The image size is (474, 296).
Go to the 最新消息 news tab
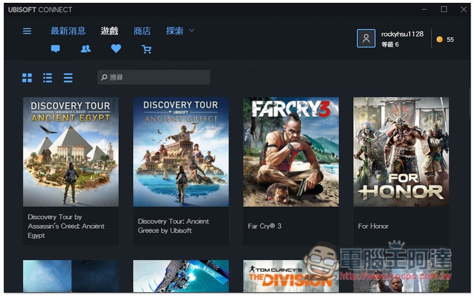(x=68, y=31)
